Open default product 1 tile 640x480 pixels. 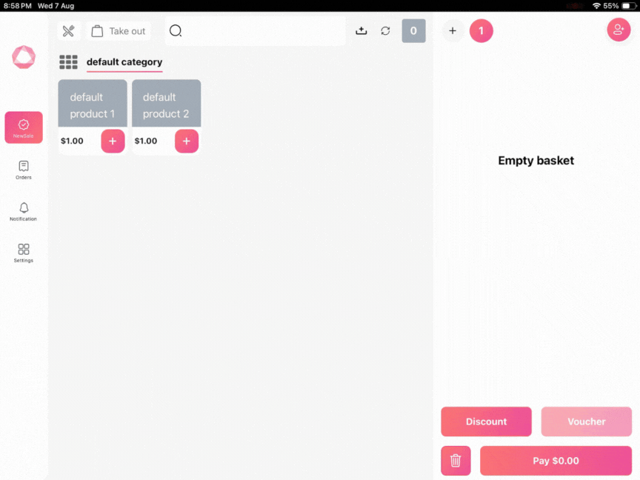click(x=93, y=104)
